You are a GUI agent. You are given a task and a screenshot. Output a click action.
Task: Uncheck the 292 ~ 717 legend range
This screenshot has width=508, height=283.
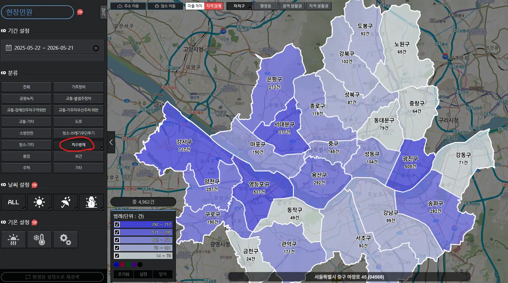[x=117, y=224]
